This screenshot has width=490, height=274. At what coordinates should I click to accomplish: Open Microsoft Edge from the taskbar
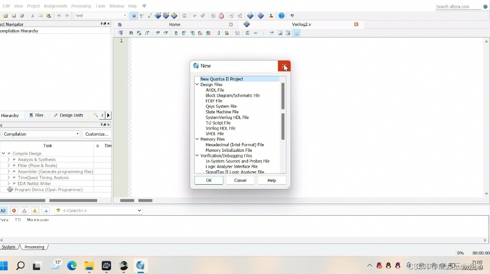(x=72, y=266)
